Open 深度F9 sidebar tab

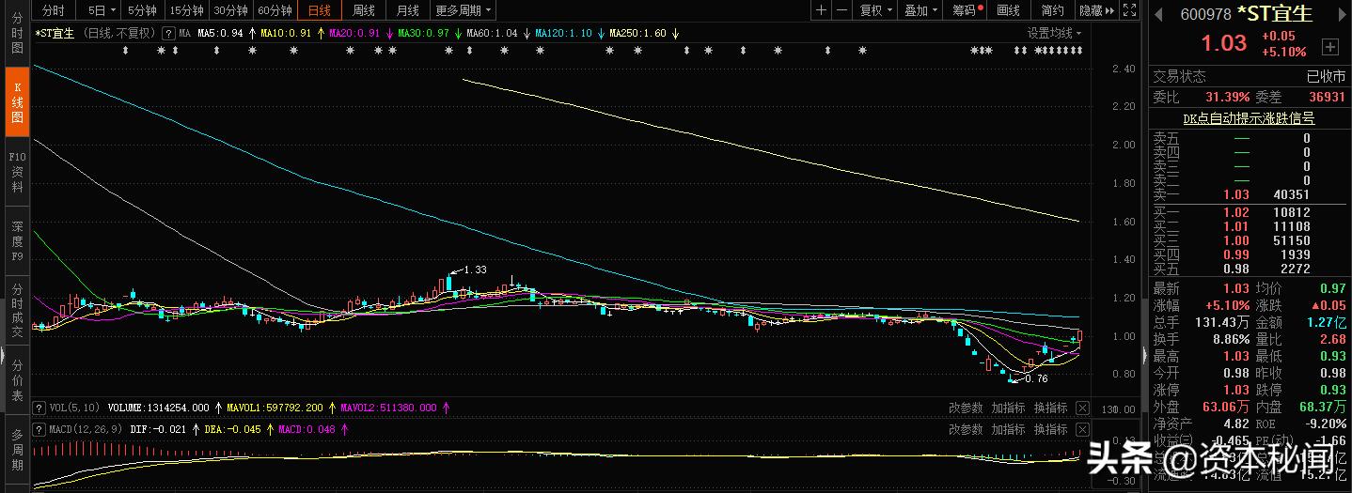click(17, 240)
